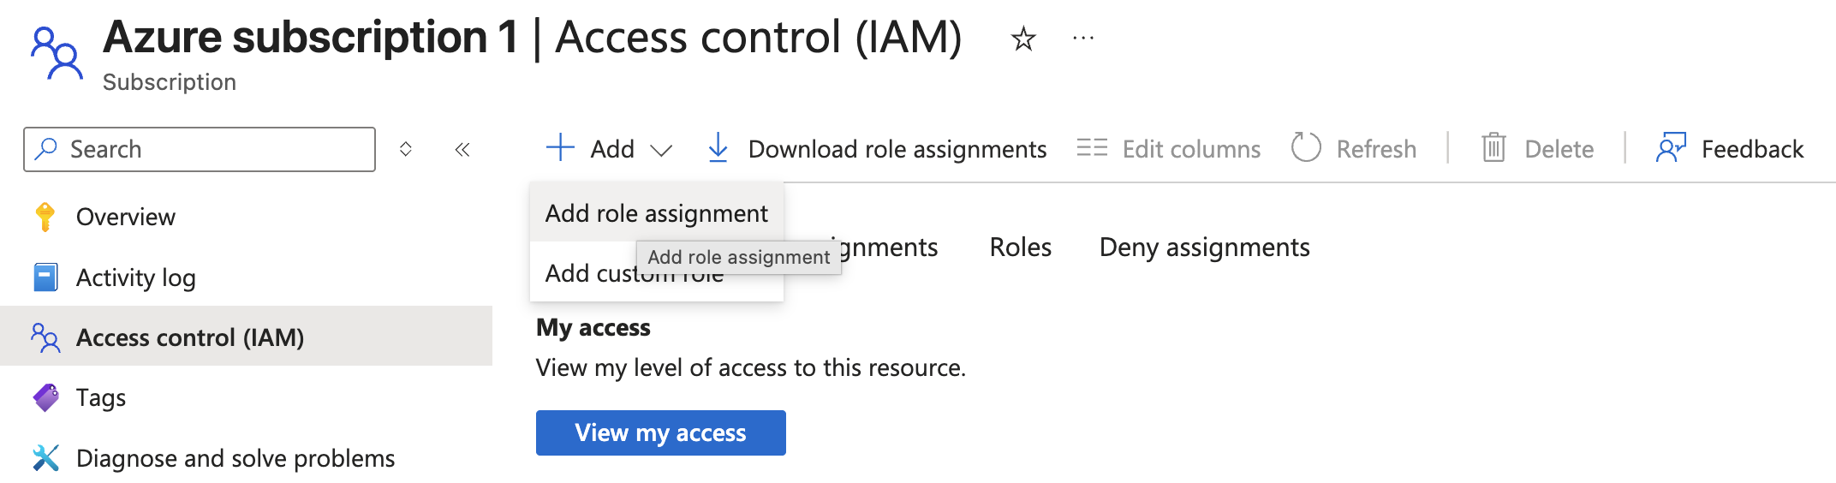This screenshot has height=483, width=1836.
Task: Click the Refresh circular arrow icon
Action: coord(1306,147)
